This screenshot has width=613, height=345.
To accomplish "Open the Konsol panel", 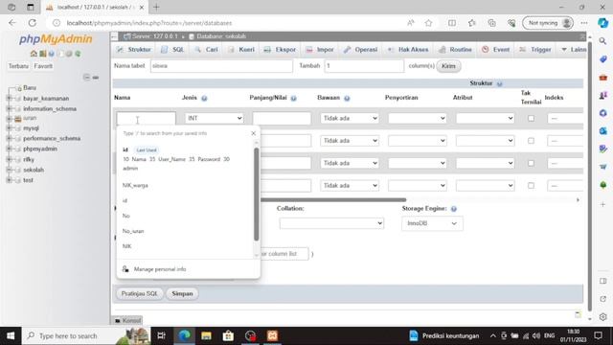I will tap(127, 320).
